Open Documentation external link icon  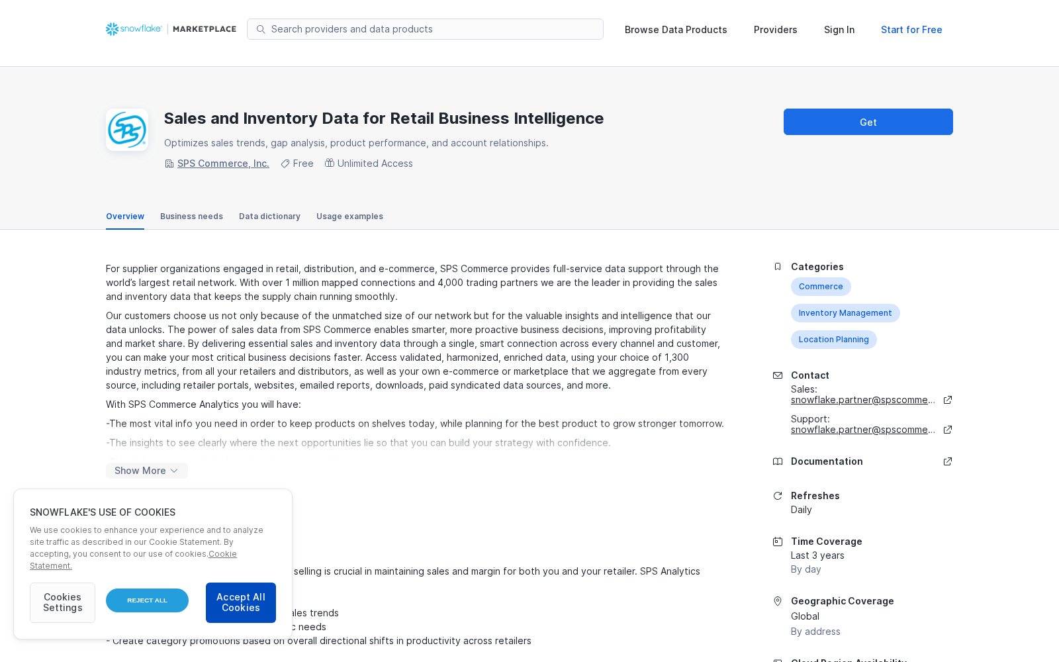pos(948,461)
